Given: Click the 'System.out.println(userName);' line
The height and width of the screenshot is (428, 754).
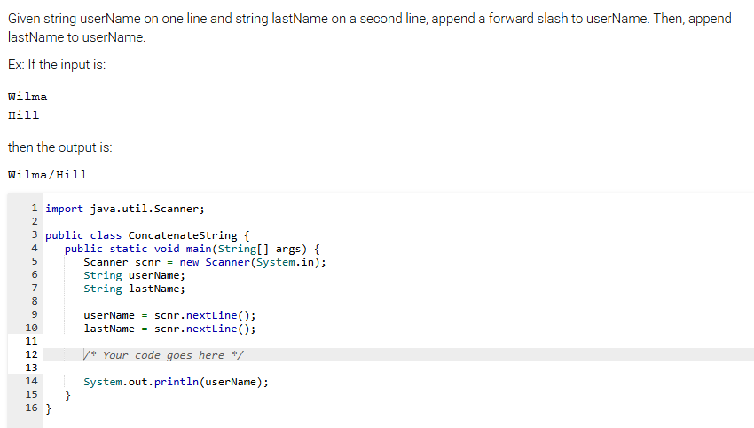Looking at the screenshot, I should [176, 382].
